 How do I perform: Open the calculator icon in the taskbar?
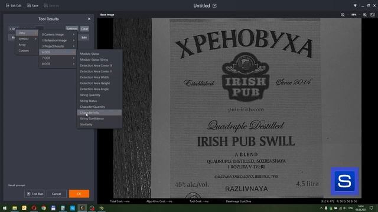pos(63,208)
